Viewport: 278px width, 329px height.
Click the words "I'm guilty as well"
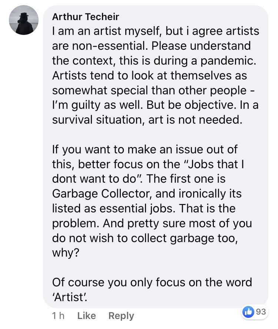(97, 105)
